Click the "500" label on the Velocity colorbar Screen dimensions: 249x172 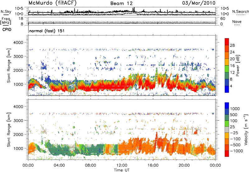point(234,115)
